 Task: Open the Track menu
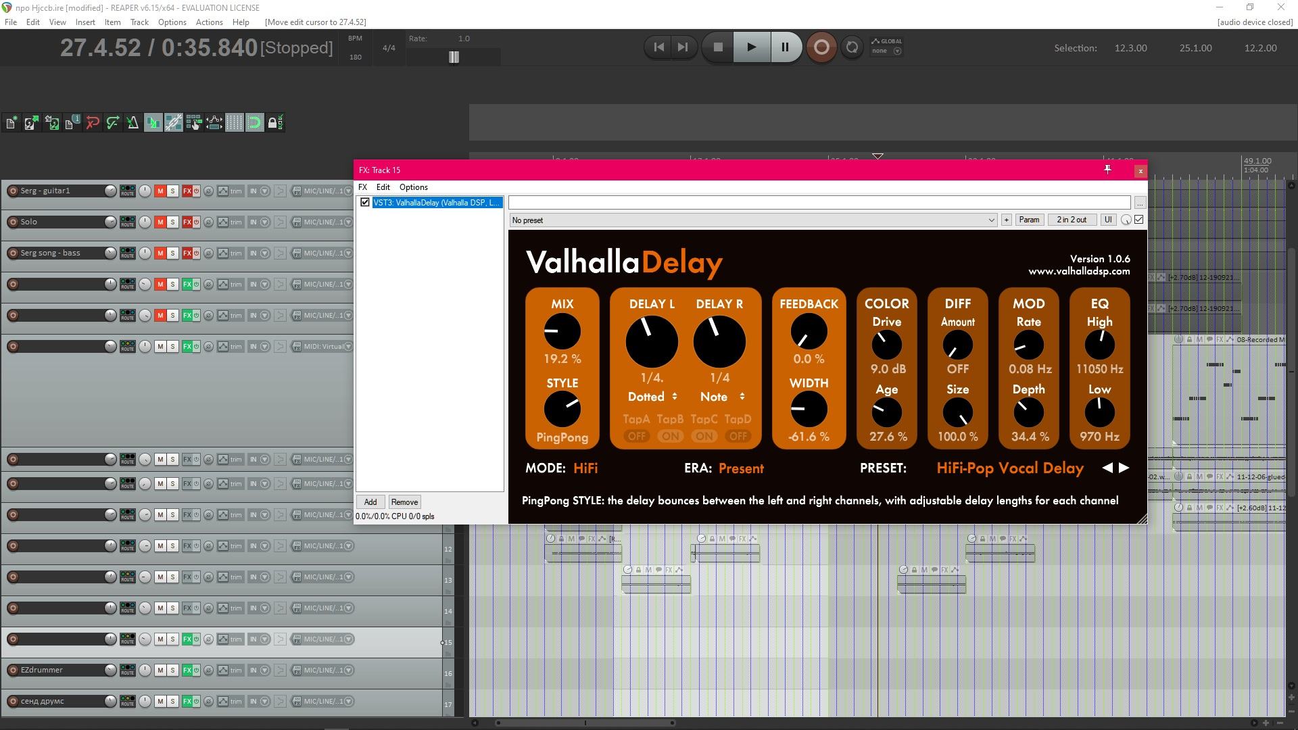pos(139,22)
